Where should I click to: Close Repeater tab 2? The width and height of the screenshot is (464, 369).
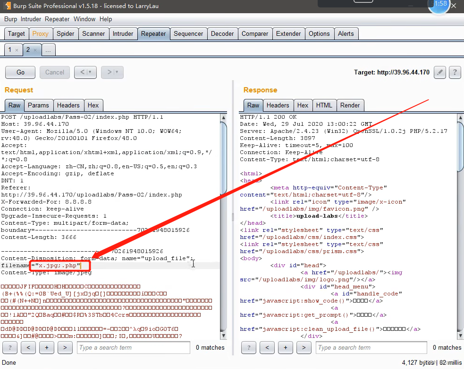[x=35, y=50]
